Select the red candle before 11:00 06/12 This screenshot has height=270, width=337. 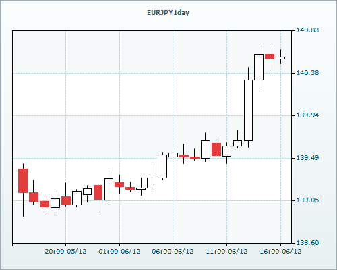216,149
